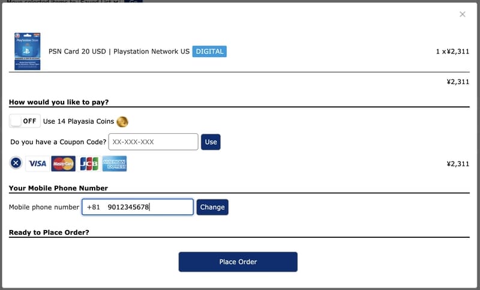Click the Place Order button
The image size is (480, 290).
click(238, 262)
